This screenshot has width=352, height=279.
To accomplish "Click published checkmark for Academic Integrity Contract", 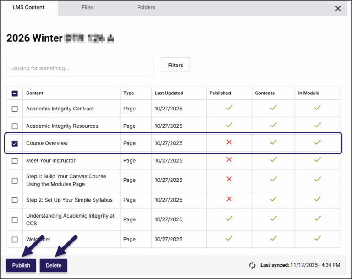I will (229, 108).
